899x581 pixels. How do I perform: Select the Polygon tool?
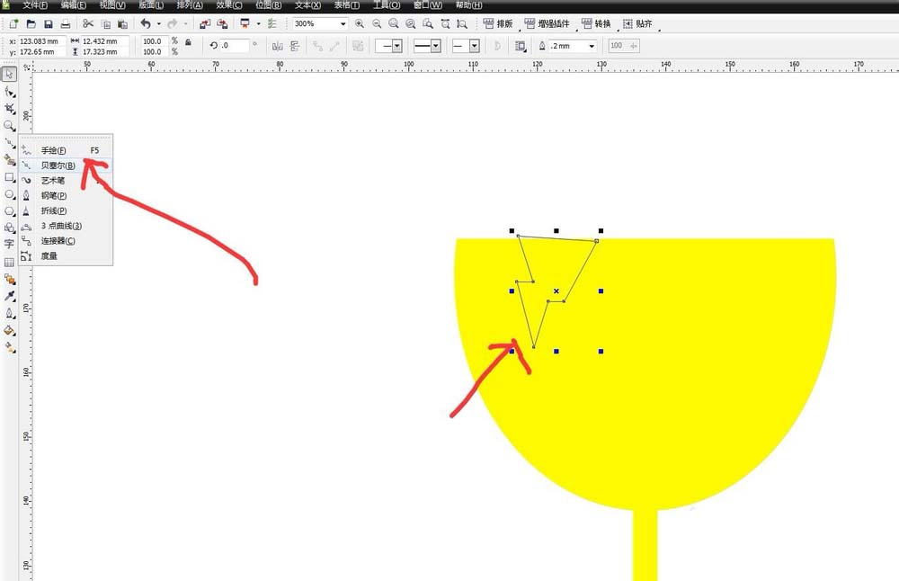point(9,211)
